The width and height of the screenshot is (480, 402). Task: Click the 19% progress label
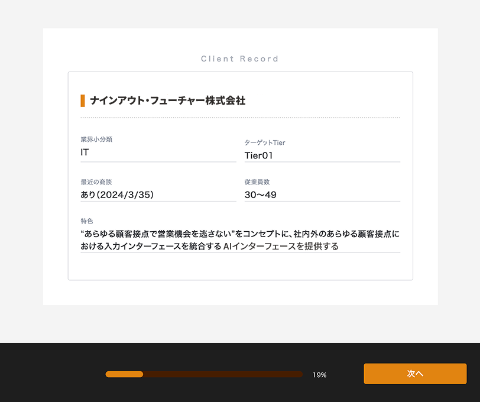(x=319, y=375)
